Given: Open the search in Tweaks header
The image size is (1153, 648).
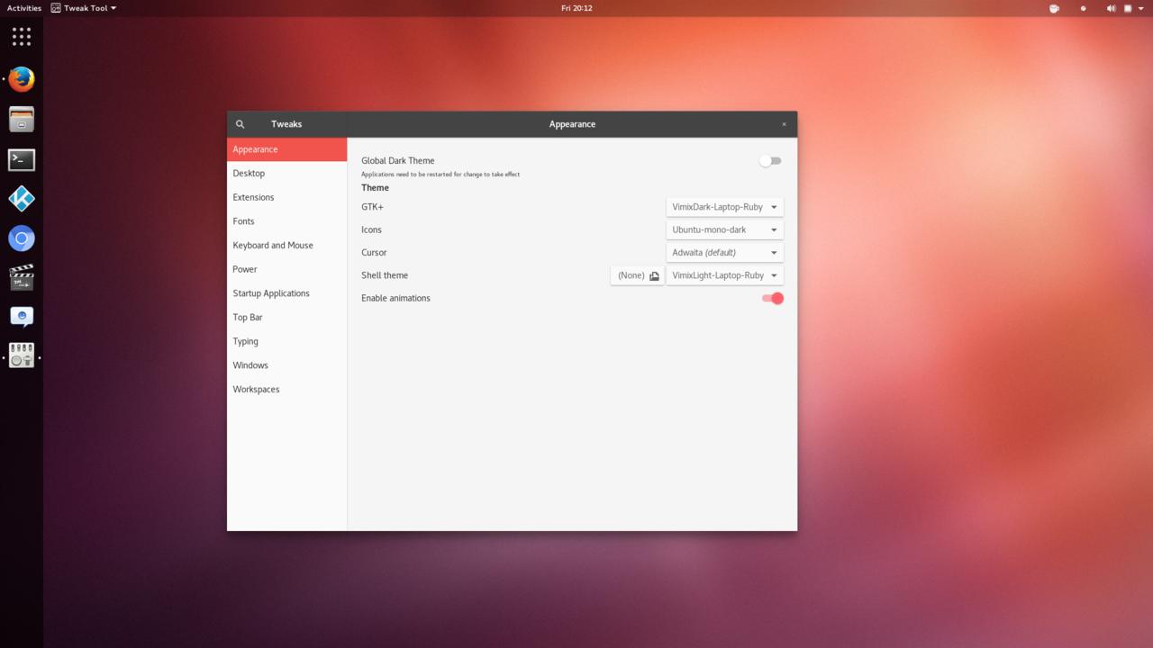Looking at the screenshot, I should point(240,124).
